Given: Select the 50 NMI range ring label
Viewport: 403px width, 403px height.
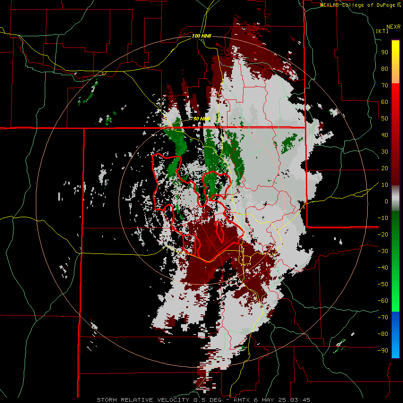Looking at the screenshot, I should pyautogui.click(x=201, y=119).
